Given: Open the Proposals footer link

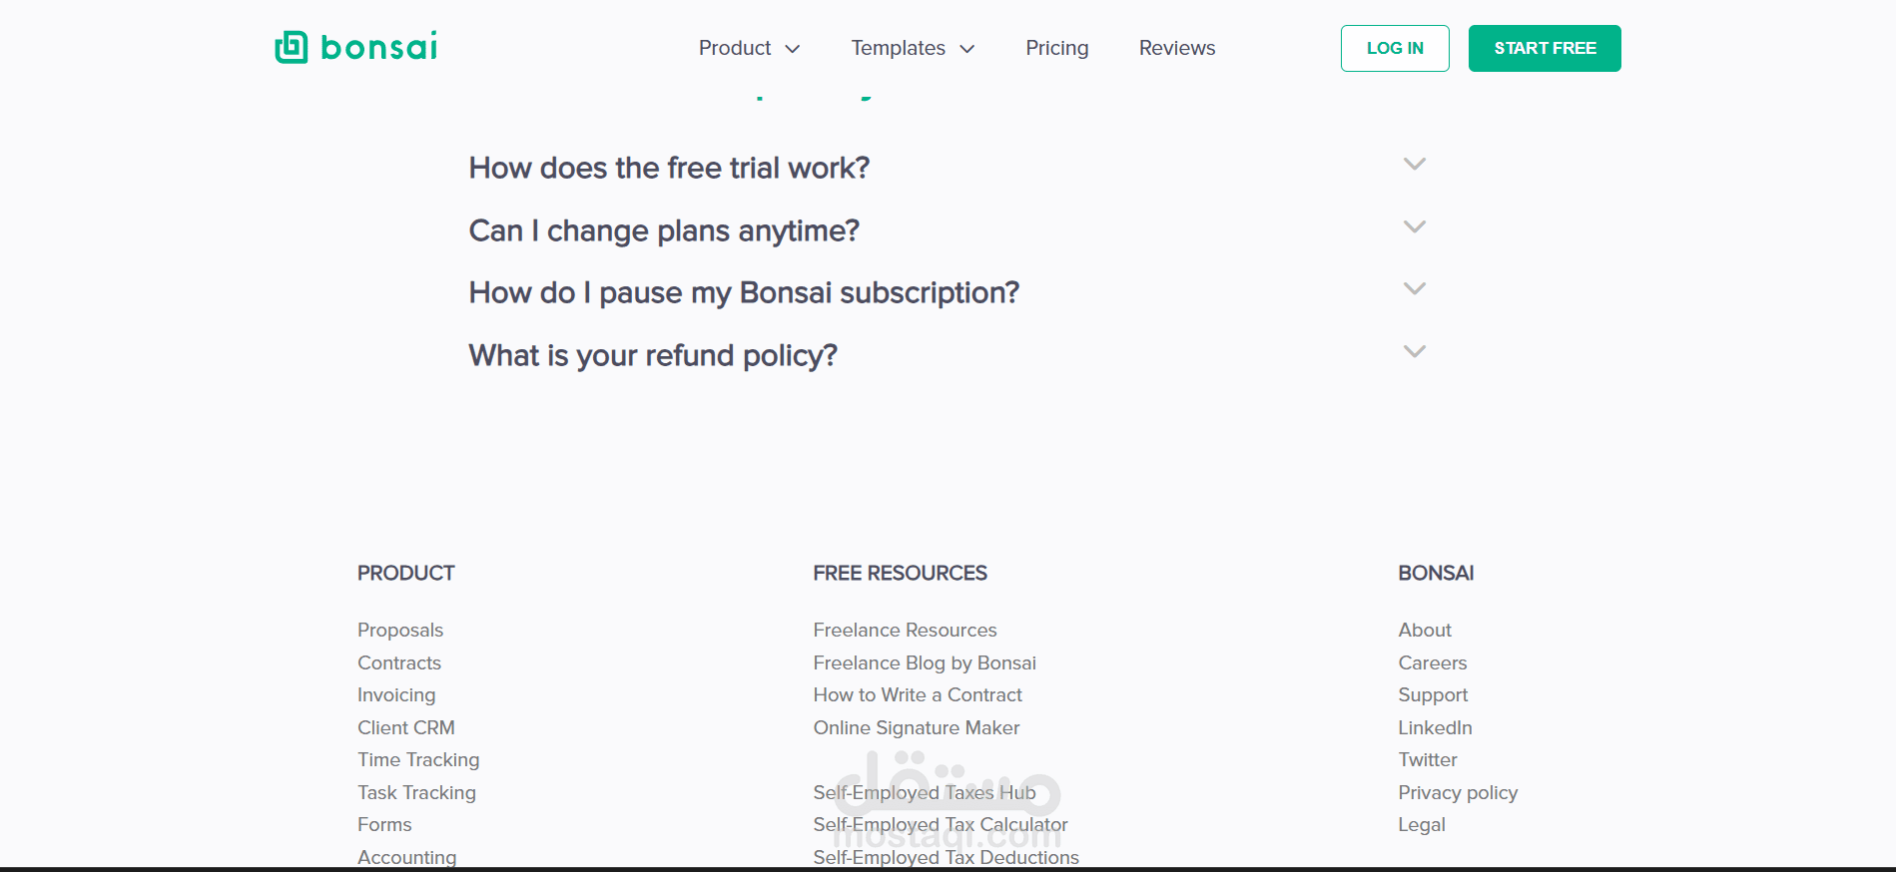Looking at the screenshot, I should click(400, 631).
